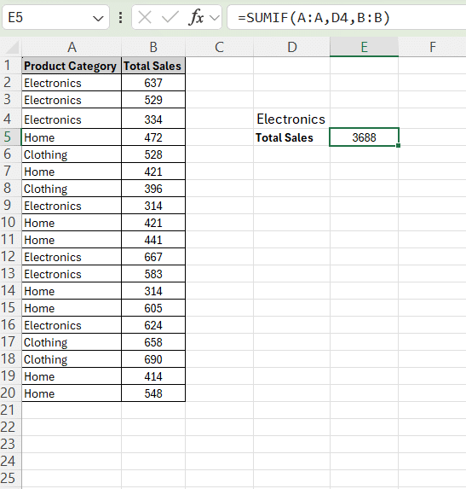Select cell B19 with value 414
The width and height of the screenshot is (466, 489).
153,376
